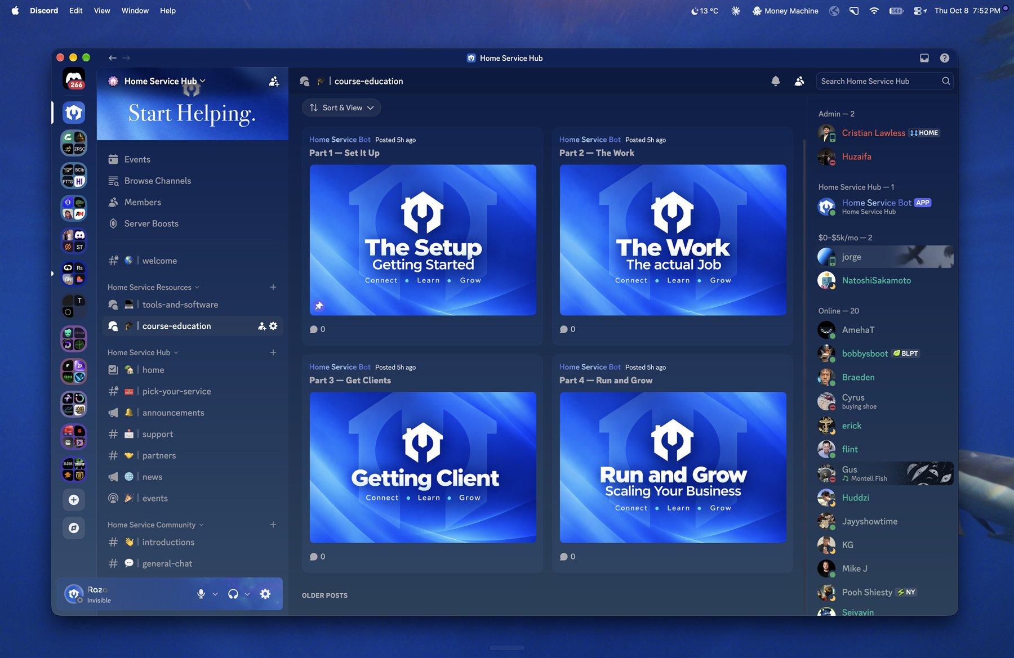Viewport: 1014px width, 658px height.
Task: Open the inbox icon in title bar
Action: pos(924,58)
